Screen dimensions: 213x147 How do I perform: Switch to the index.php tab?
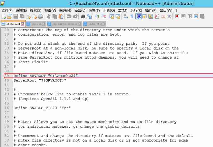pos(94,24)
